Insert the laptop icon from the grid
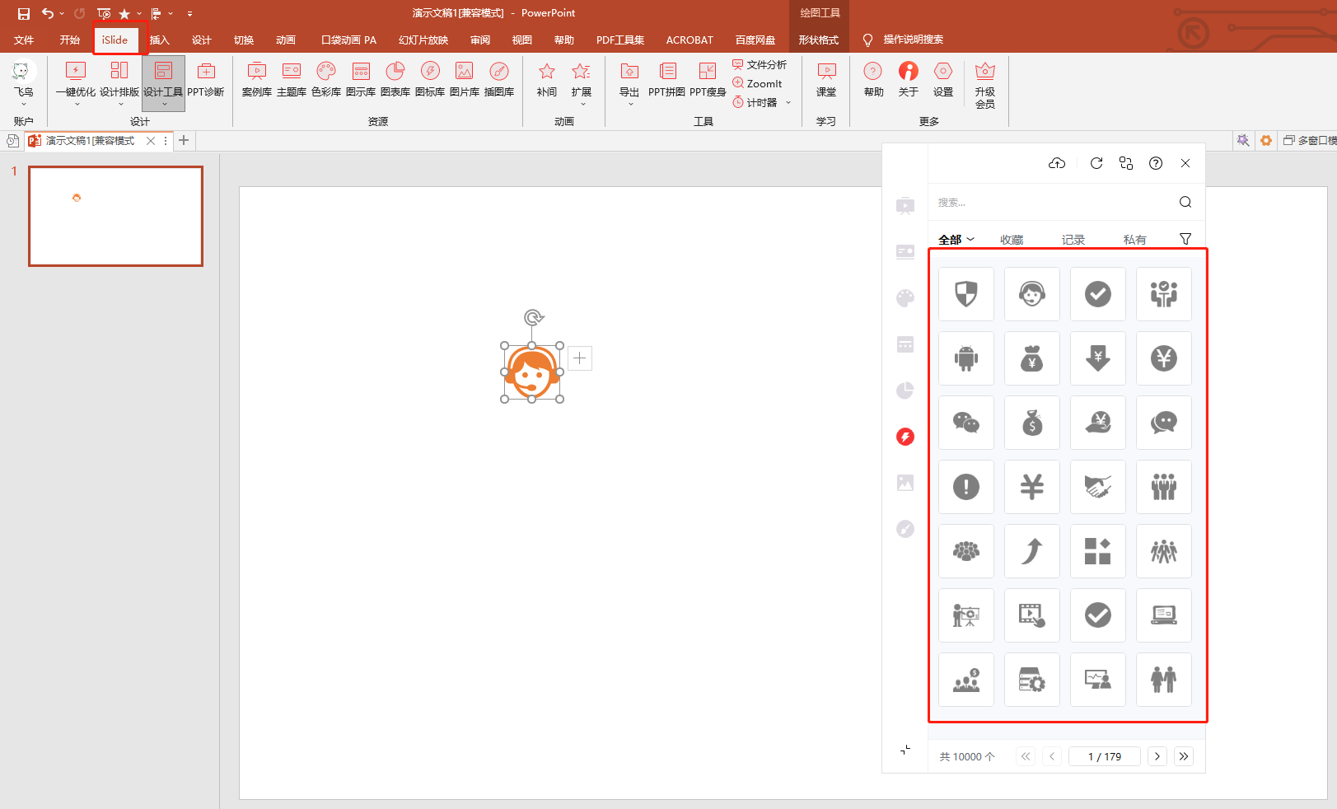Image resolution: width=1337 pixels, height=809 pixels. click(1164, 615)
